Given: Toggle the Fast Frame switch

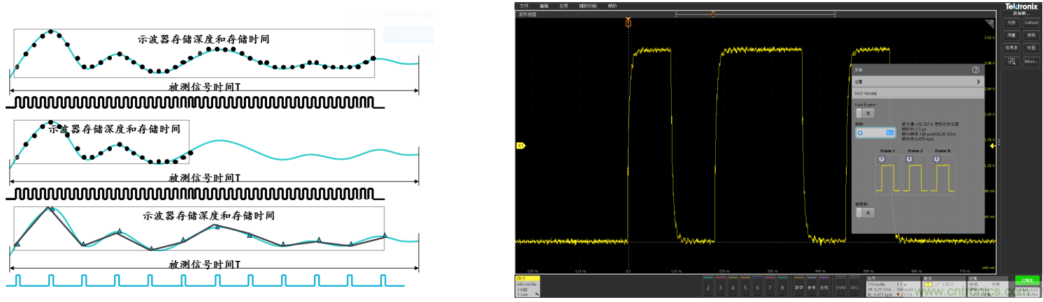Looking at the screenshot, I should (865, 113).
